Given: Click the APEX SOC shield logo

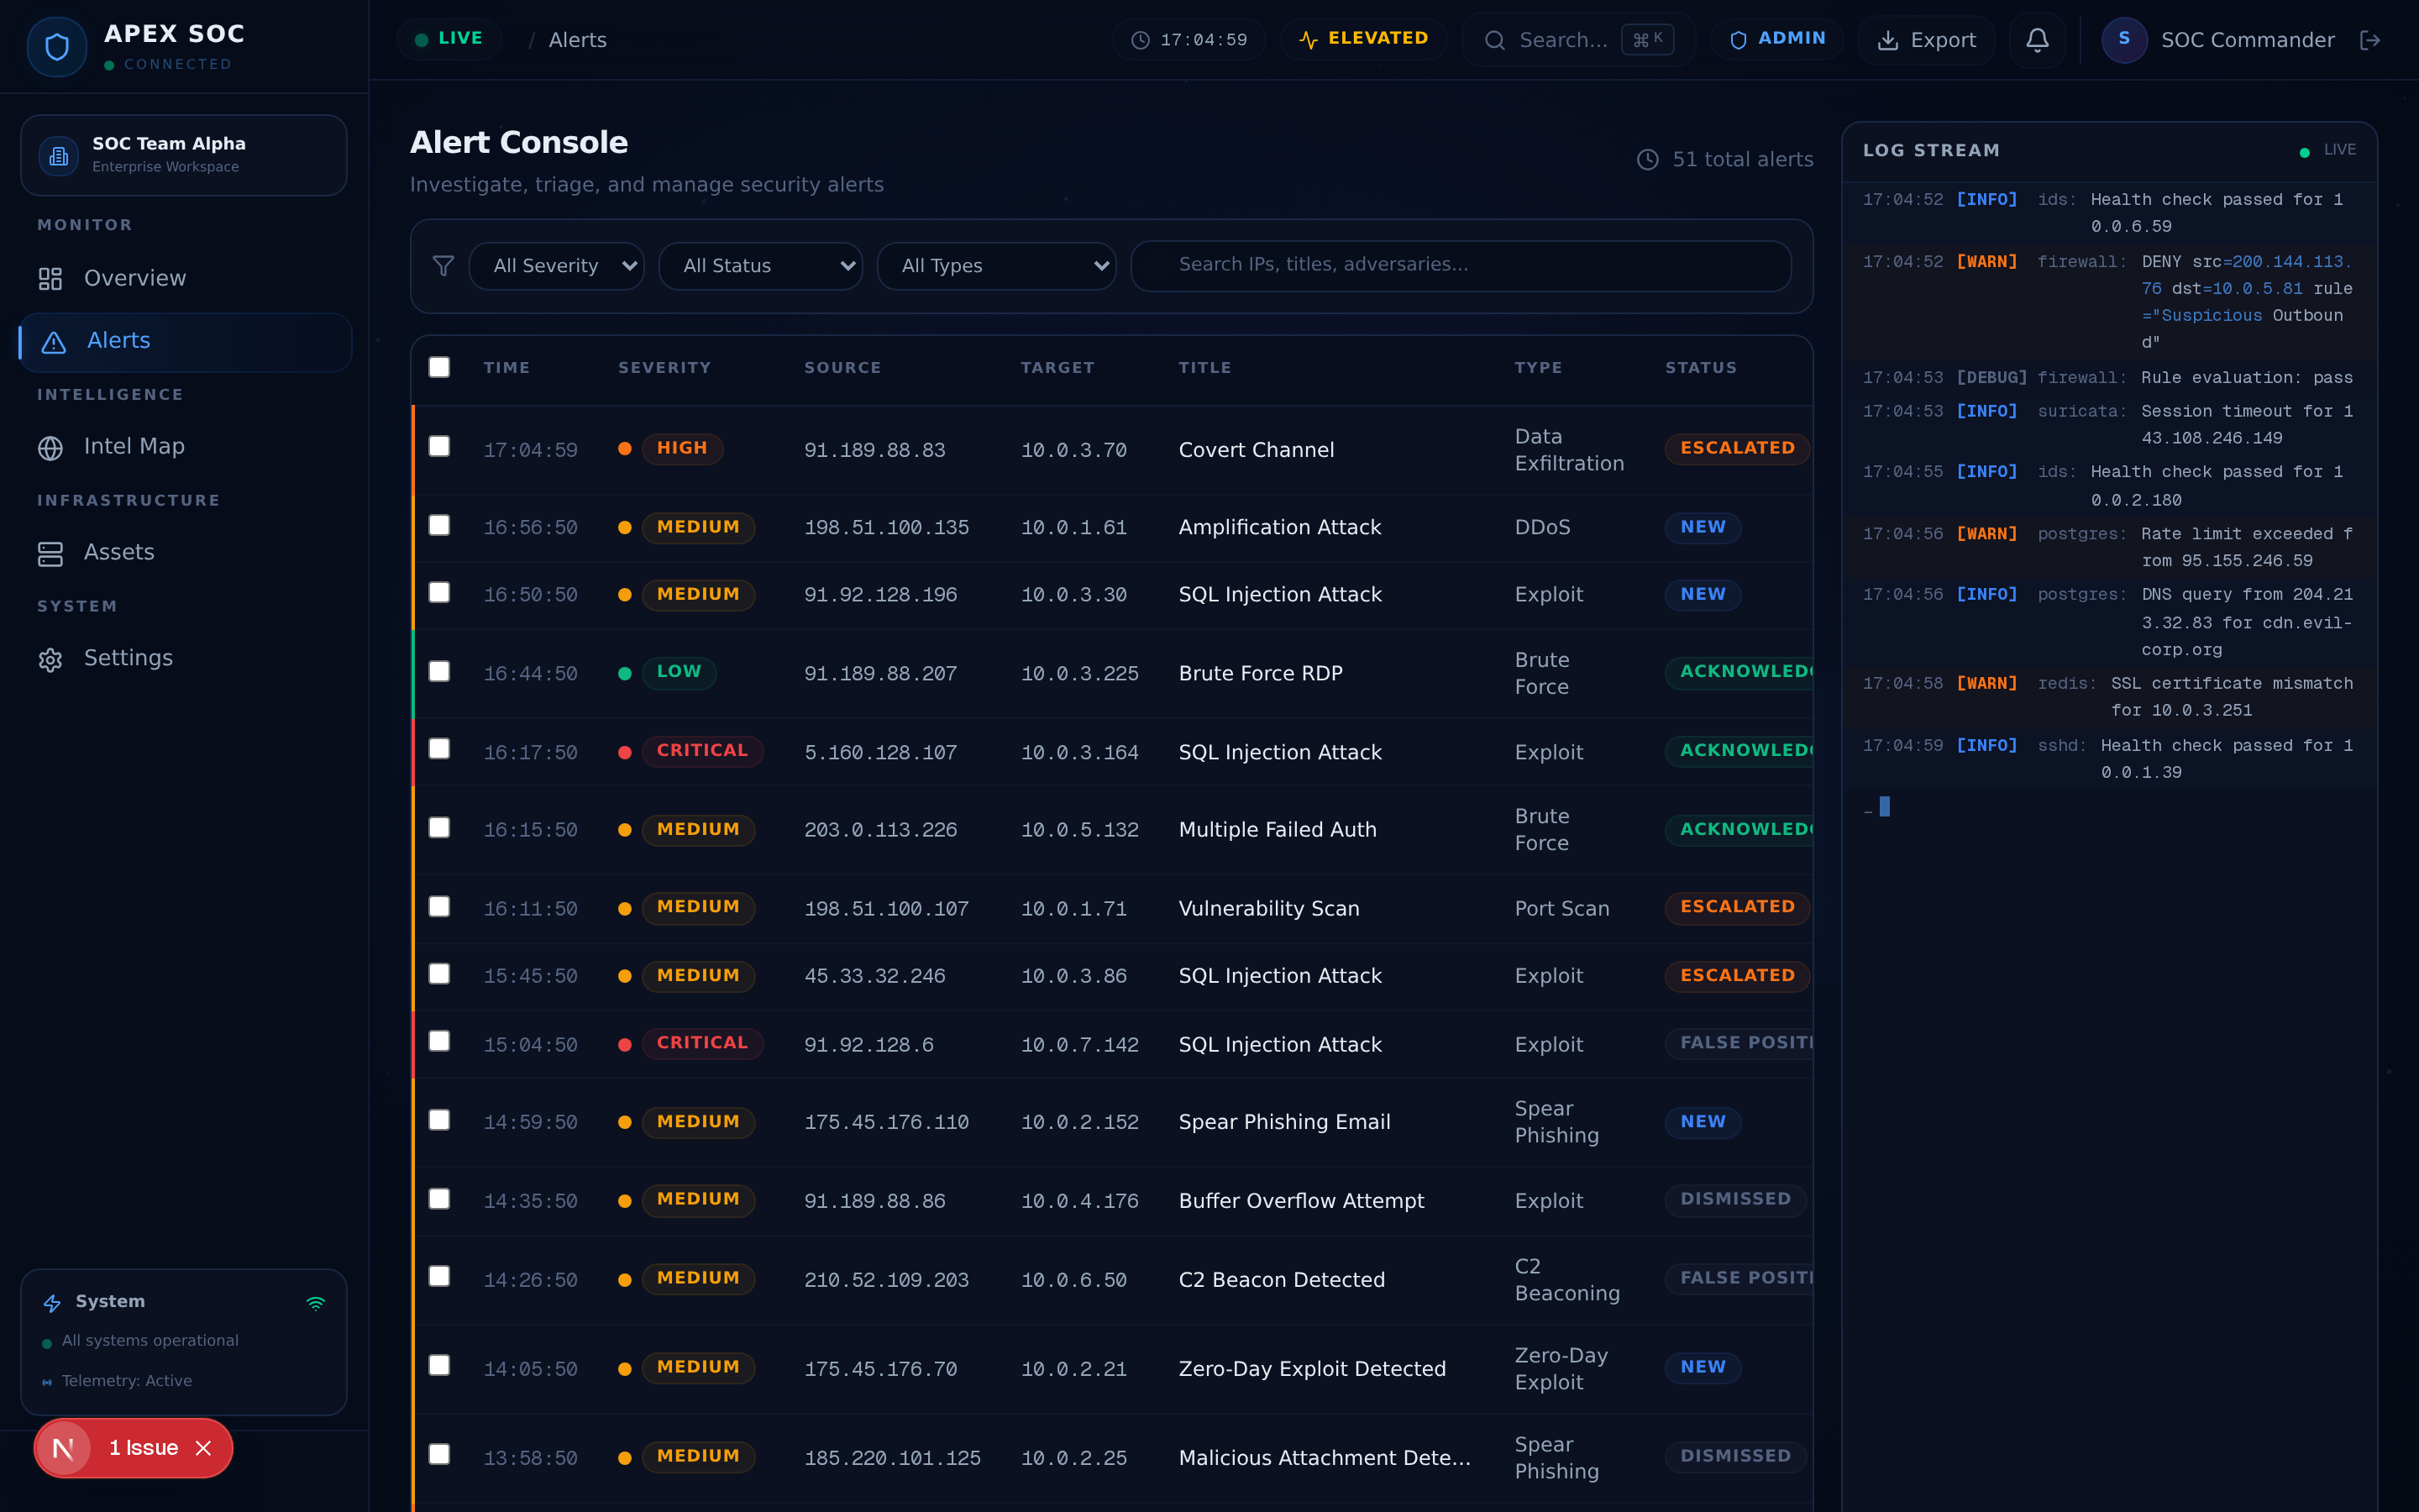Looking at the screenshot, I should point(57,46).
